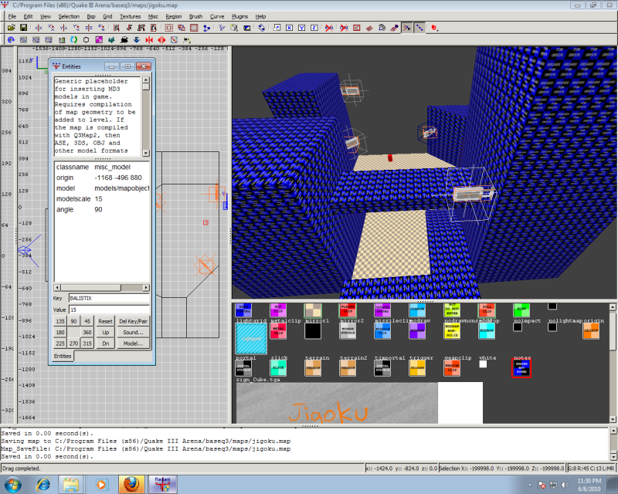Screen dimensions: 618x494
Task: Click the red shapes icon in toolbar
Action: [x=434, y=28]
